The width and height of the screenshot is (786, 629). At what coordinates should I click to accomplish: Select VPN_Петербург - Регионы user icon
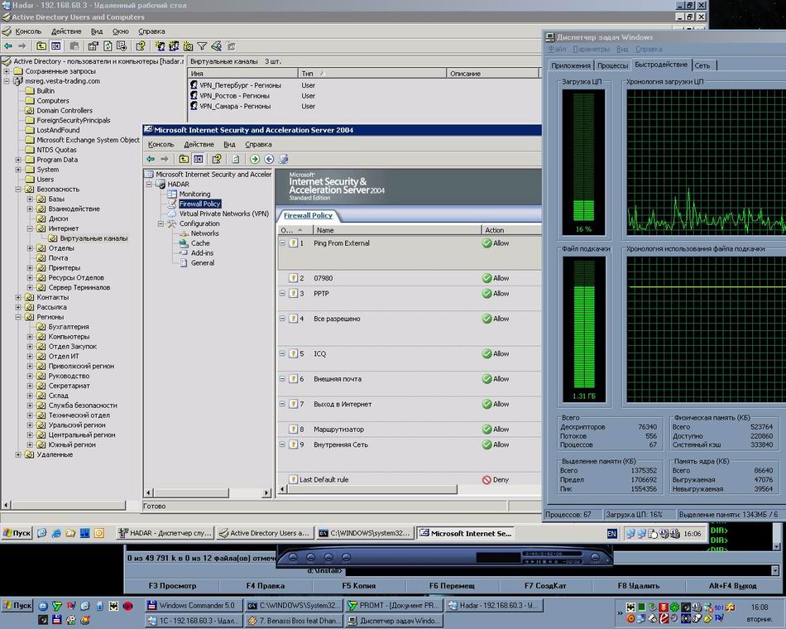click(x=194, y=84)
